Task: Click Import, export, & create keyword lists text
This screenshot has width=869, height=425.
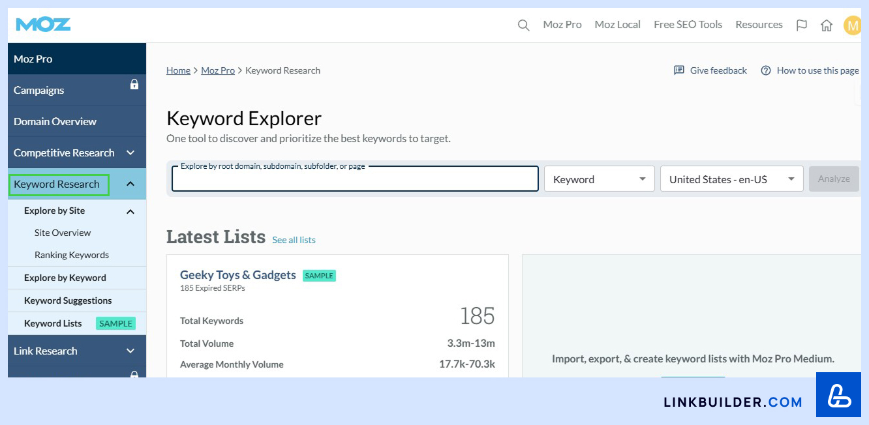Action: pyautogui.click(x=693, y=359)
